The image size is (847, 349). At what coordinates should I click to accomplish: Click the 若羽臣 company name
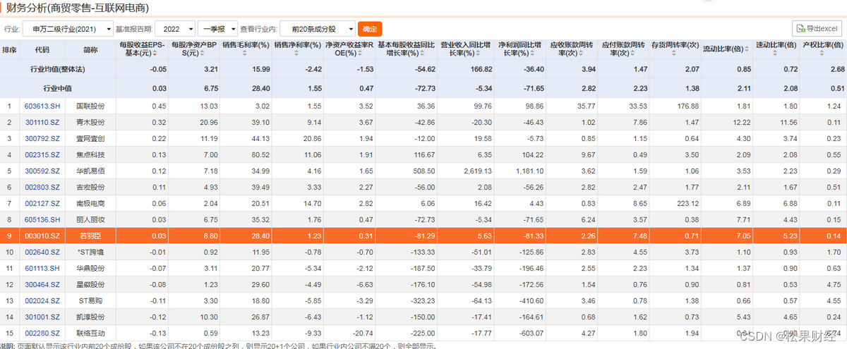[90, 235]
